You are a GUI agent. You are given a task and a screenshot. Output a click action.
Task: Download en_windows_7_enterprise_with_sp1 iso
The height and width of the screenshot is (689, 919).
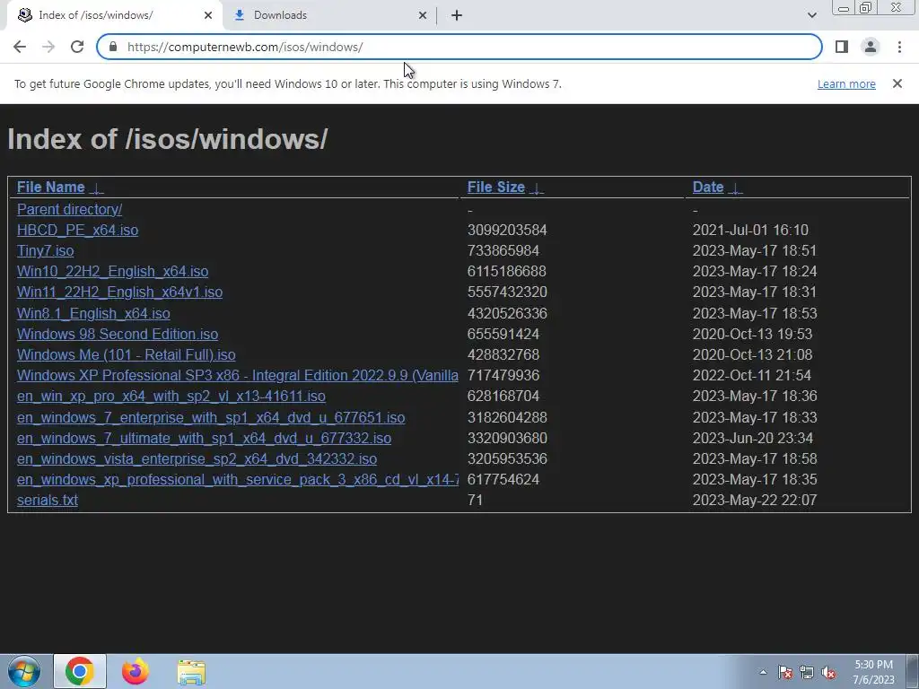211,417
